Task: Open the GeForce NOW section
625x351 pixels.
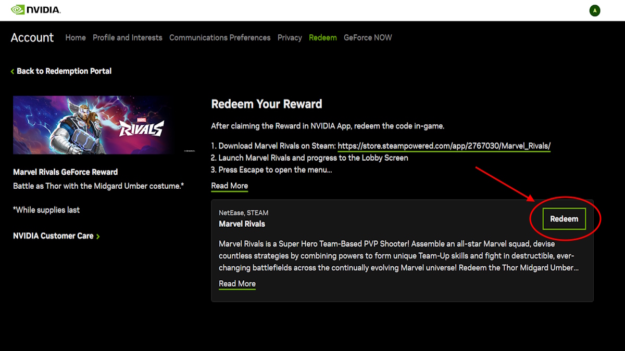Action: [x=368, y=37]
